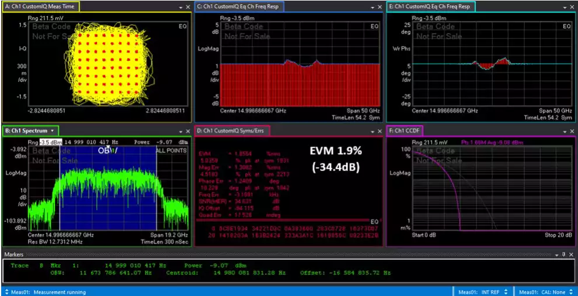This screenshot has width=578, height=296.
Task: Close trace A Meas Time panel
Action: (187, 8)
